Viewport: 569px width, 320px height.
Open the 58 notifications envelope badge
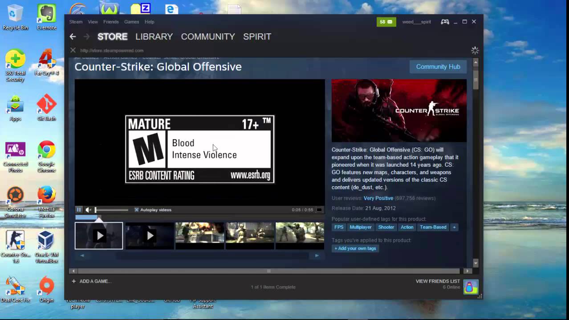coord(386,22)
